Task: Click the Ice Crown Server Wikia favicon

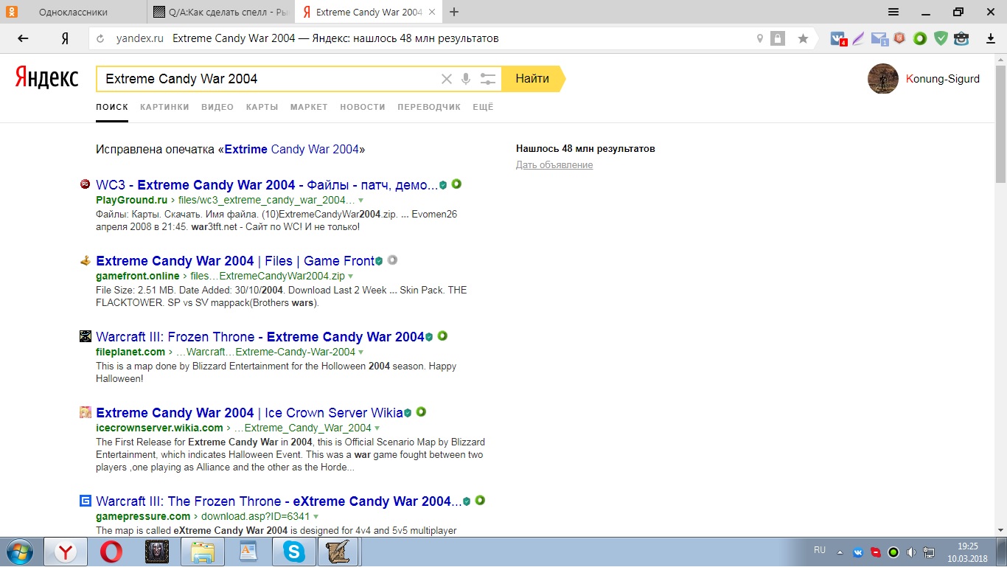Action: 86,412
